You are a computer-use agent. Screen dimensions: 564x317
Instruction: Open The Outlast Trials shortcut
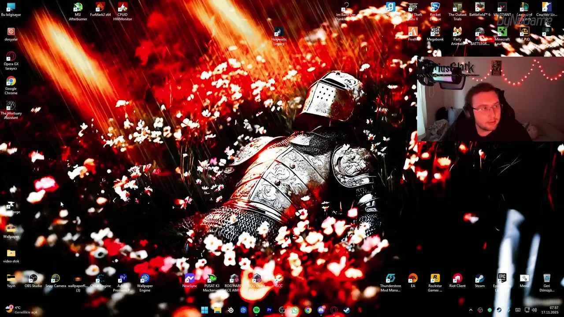(x=457, y=12)
